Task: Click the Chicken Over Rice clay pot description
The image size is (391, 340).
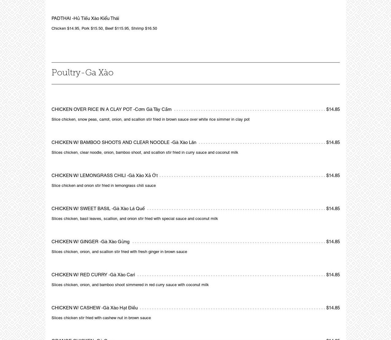Action: pyautogui.click(x=150, y=119)
